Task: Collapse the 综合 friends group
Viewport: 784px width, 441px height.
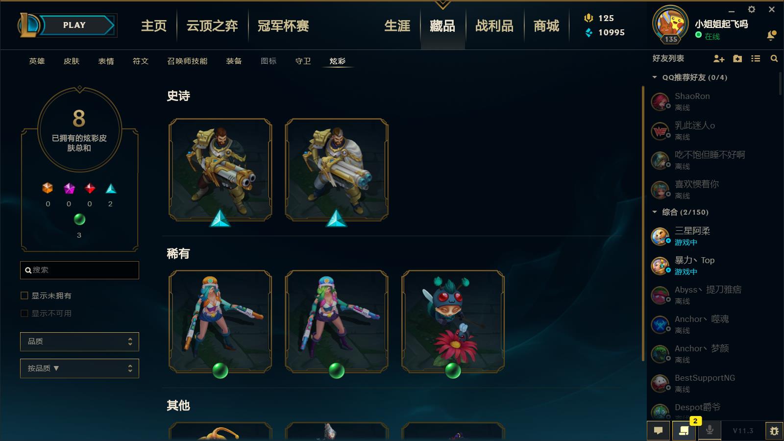Action: pos(655,212)
